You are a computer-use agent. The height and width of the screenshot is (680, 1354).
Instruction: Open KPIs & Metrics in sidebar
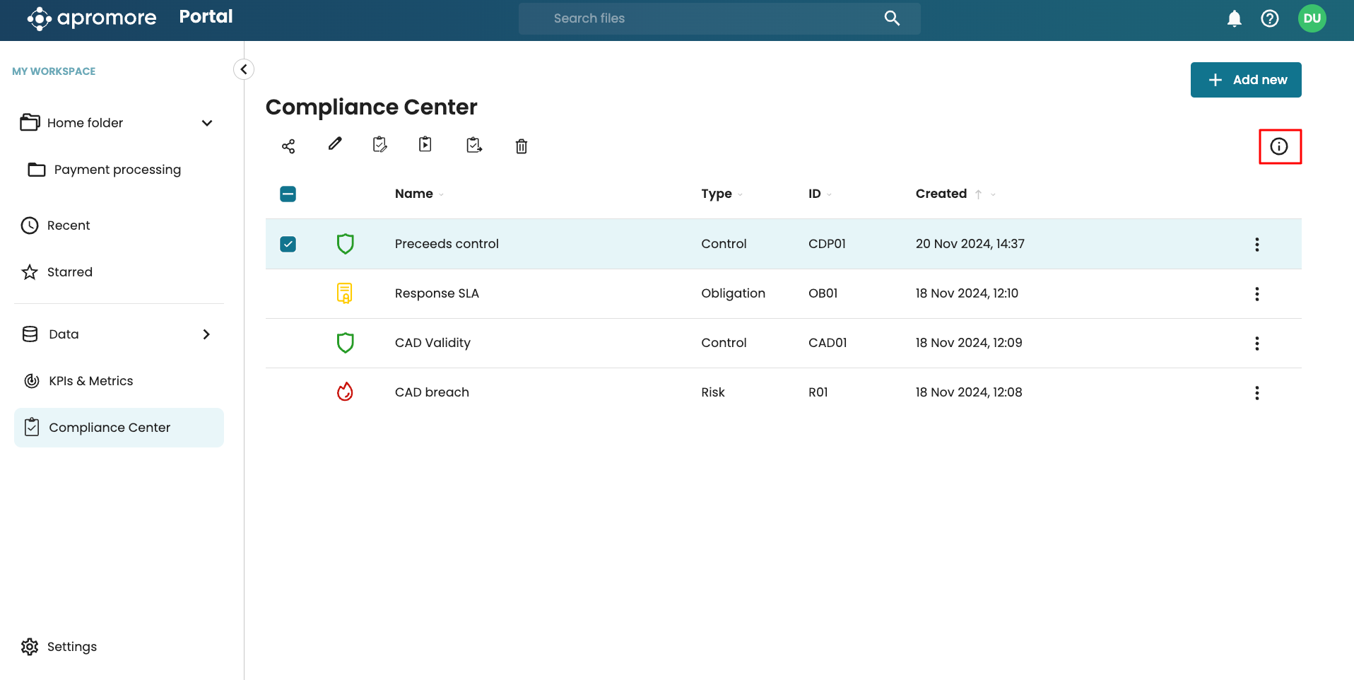click(90, 381)
